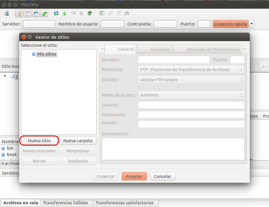The image size is (269, 207).
Task: Click the Renombrar button
Action: [78, 151]
